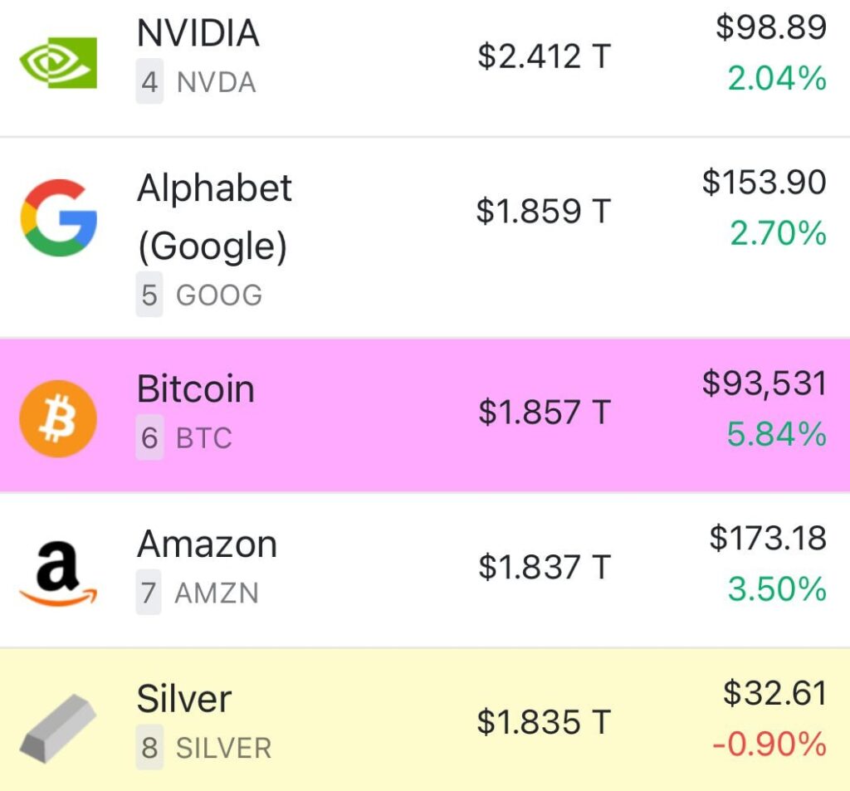Open the NVIDIA company name link
850x791 pixels.
(198, 33)
